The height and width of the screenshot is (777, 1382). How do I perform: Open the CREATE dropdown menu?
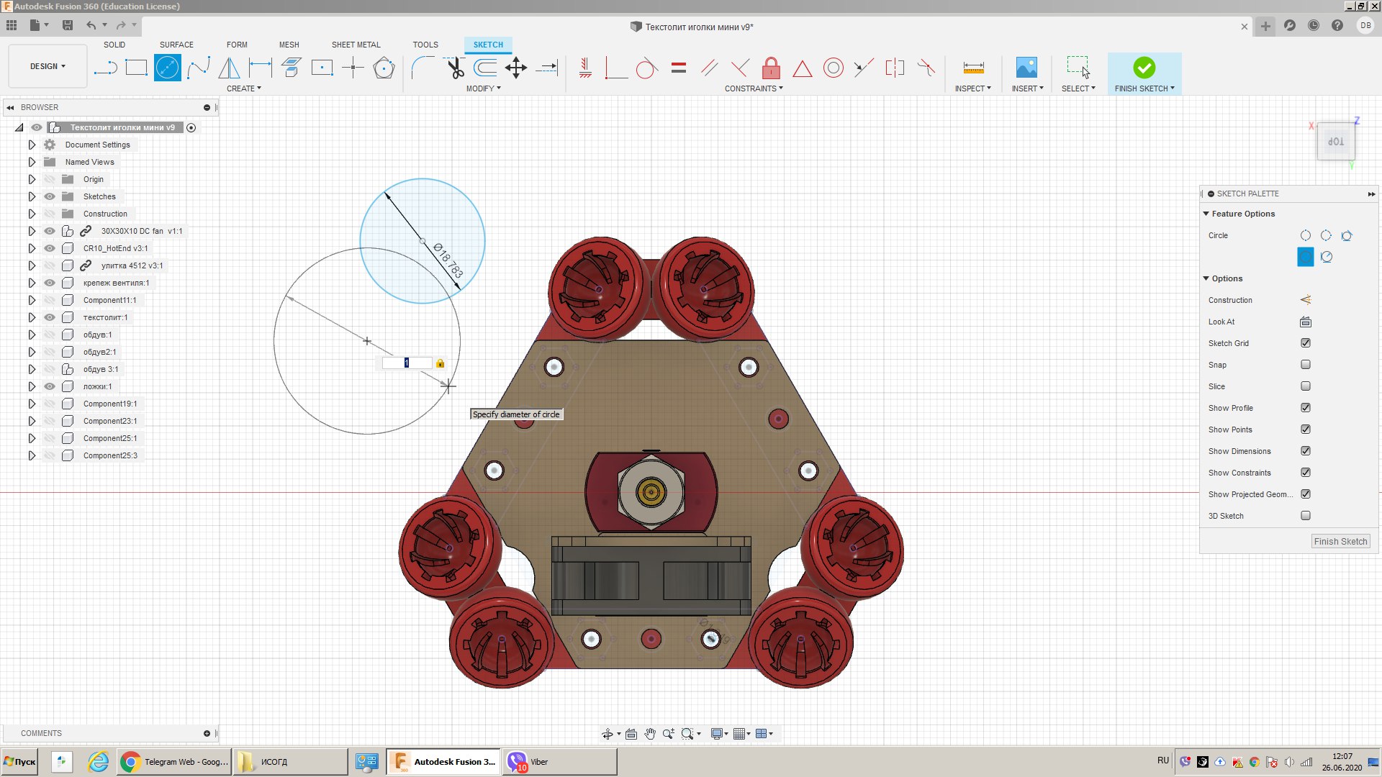click(x=244, y=88)
